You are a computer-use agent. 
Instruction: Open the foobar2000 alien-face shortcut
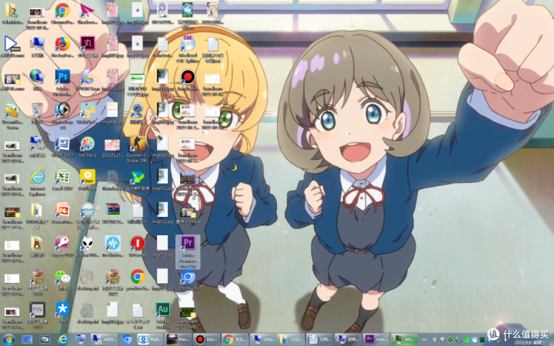click(87, 247)
